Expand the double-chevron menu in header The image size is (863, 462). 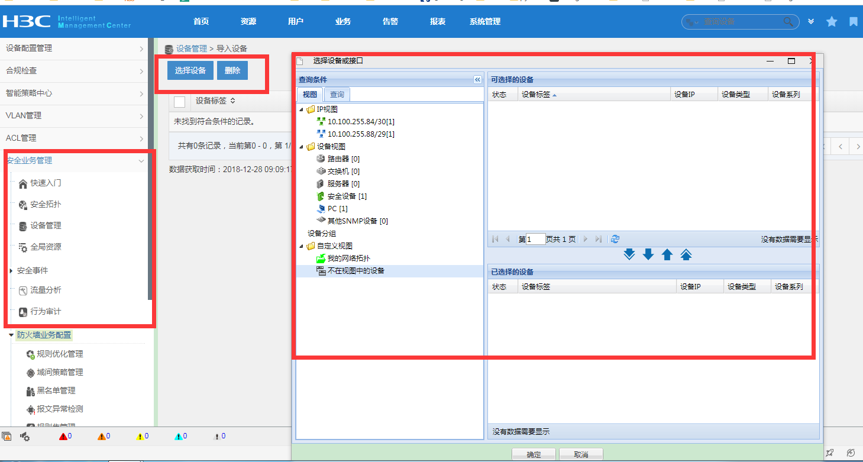pos(811,21)
